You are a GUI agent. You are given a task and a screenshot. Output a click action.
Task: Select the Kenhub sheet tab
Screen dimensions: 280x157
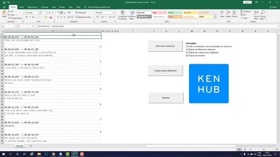(20, 146)
